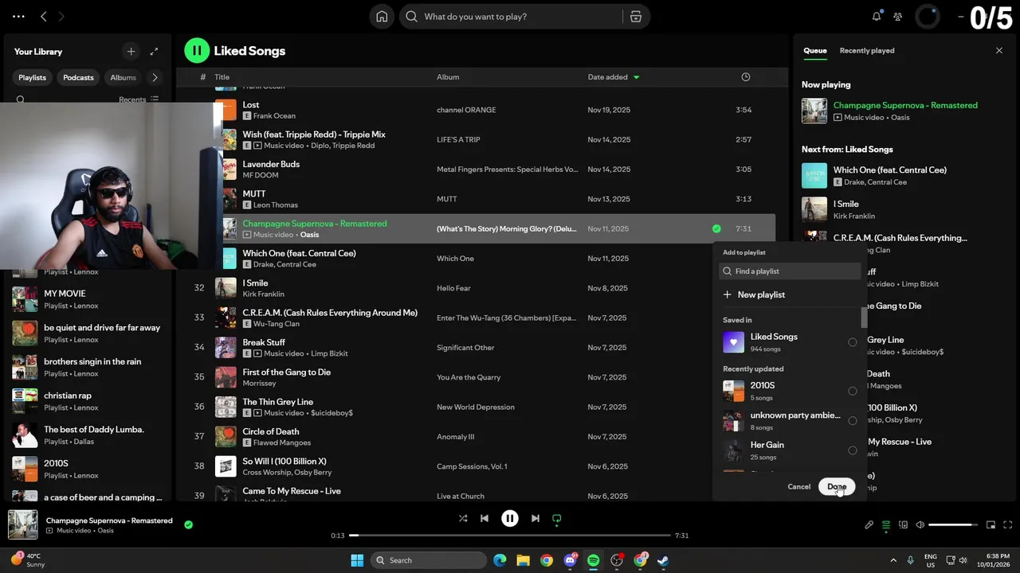Close the Queue panel
Viewport: 1020px width, 573px height.
tap(999, 50)
